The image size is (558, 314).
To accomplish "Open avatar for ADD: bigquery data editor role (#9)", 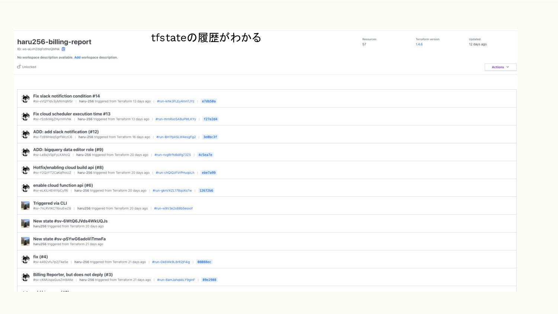I will pos(25,152).
